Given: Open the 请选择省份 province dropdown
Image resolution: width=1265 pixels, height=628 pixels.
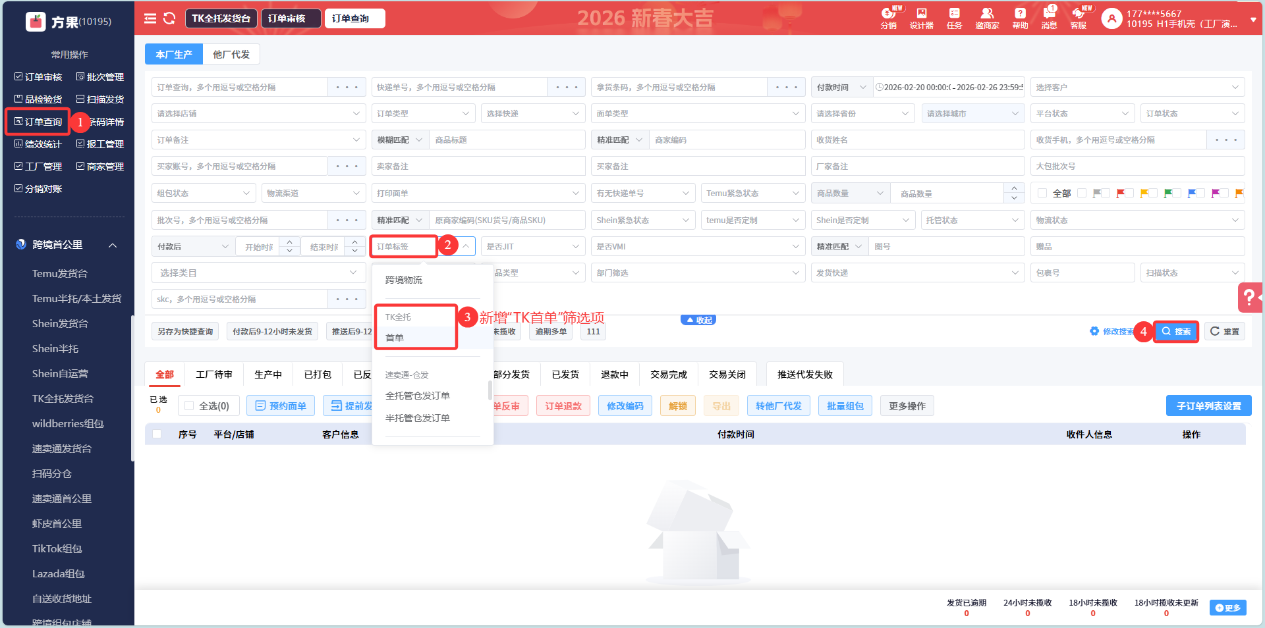Looking at the screenshot, I should point(862,114).
